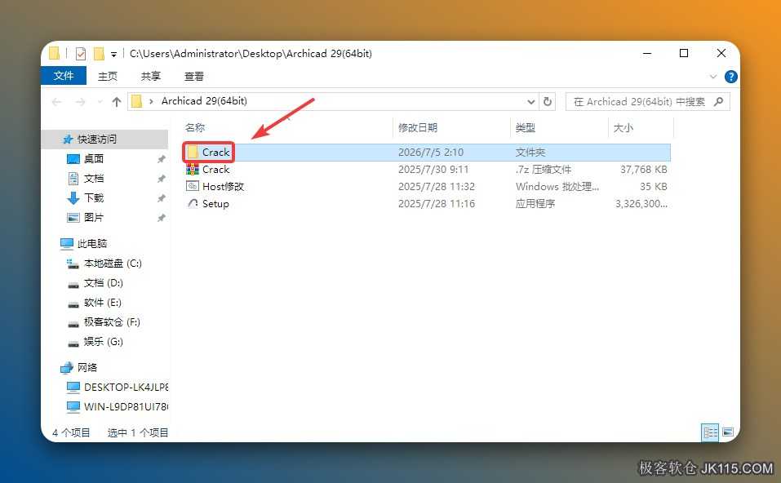
Task: Unpin 文档 using its pin icon
Action: [161, 178]
